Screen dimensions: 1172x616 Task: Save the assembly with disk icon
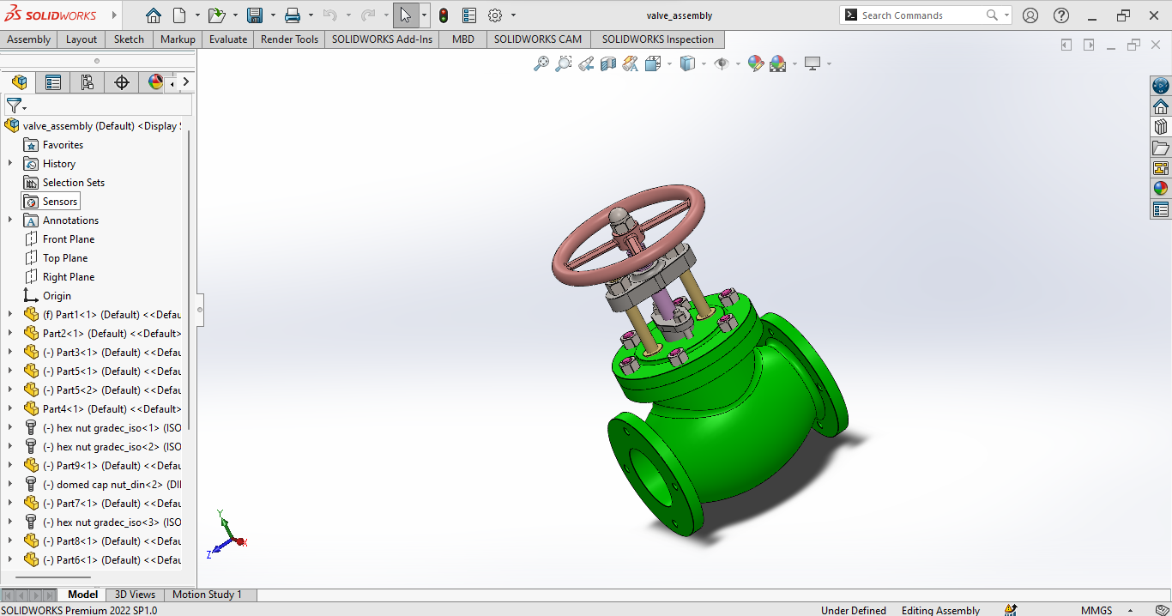click(255, 15)
